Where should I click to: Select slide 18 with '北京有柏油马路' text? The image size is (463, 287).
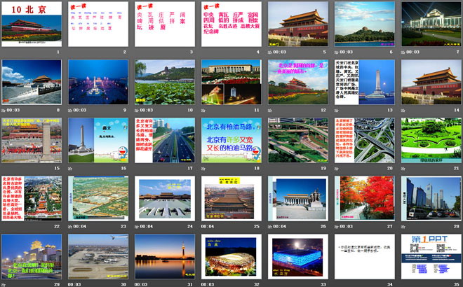231,140
